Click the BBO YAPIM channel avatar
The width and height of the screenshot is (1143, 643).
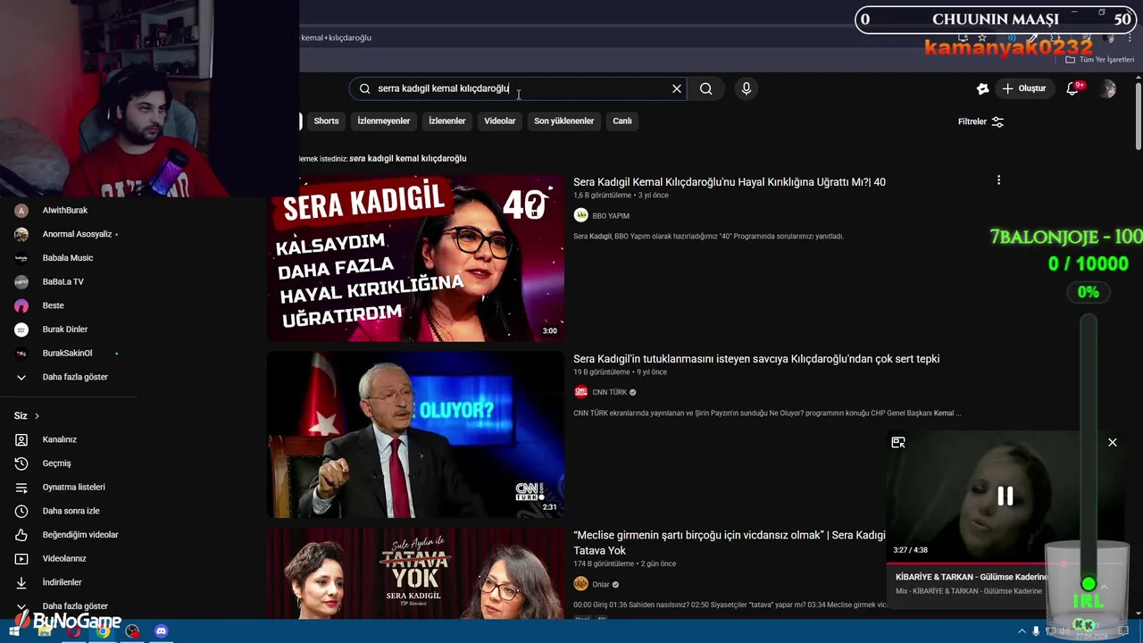point(580,215)
